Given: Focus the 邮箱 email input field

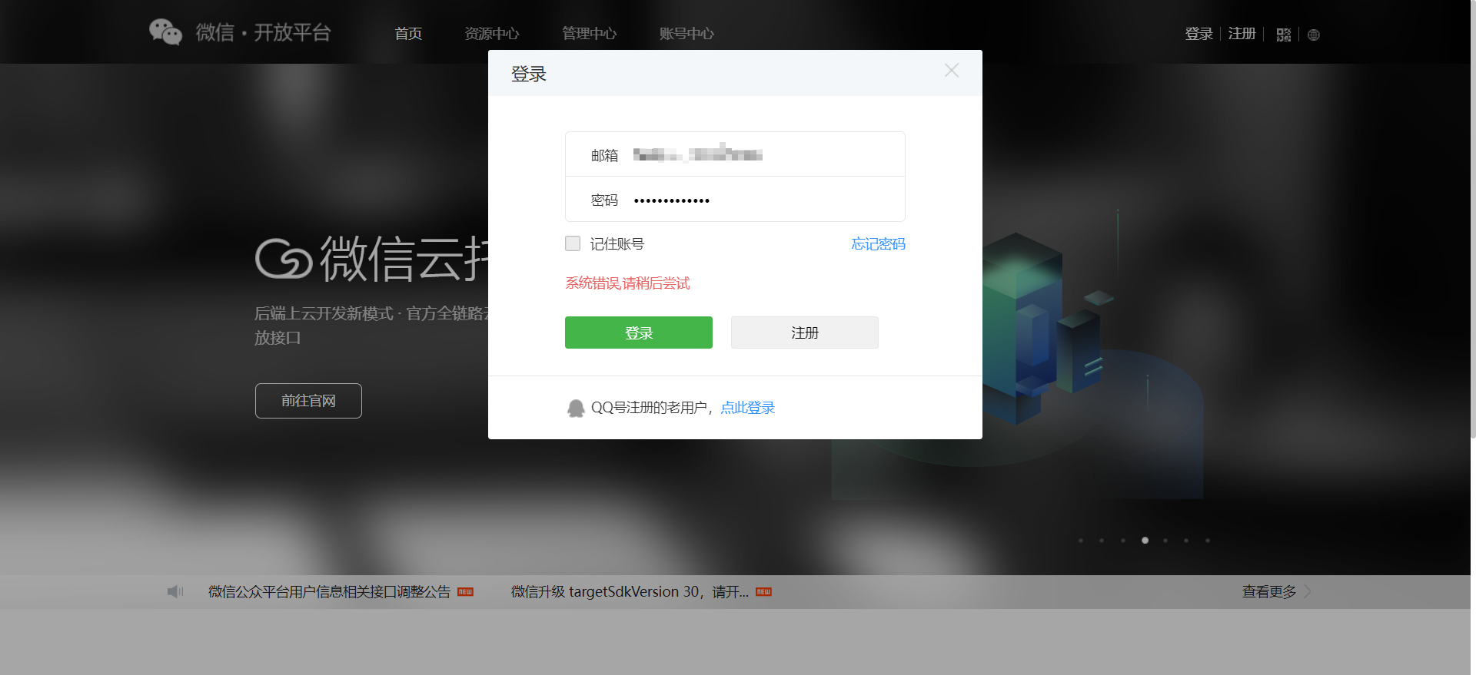Looking at the screenshot, I should [x=735, y=154].
